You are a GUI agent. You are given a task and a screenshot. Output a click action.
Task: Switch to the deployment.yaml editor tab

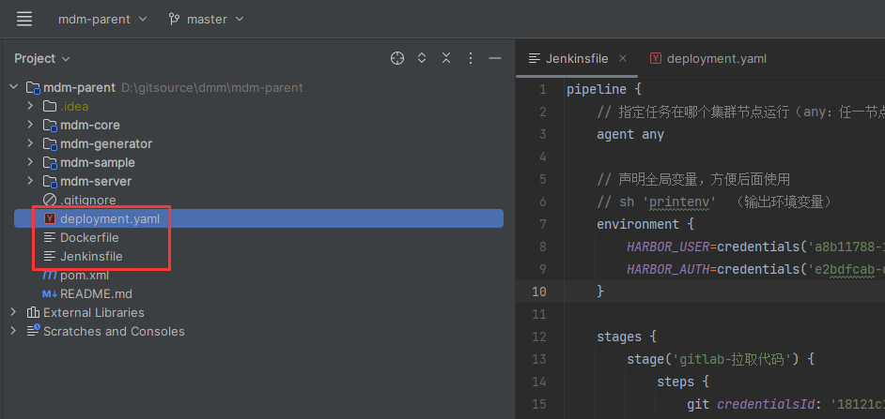tap(708, 58)
